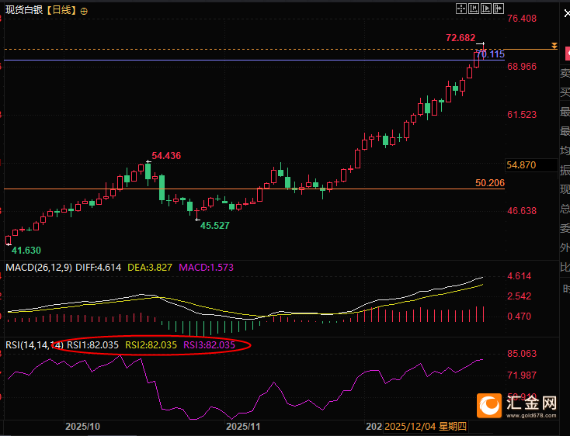
Task: Click the green 41.630 low label
Action: 26,250
